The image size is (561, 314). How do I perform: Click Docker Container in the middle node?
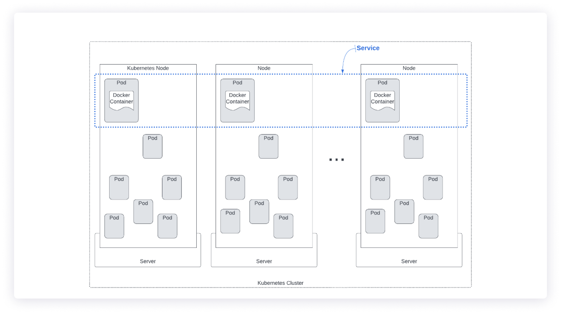(x=238, y=100)
